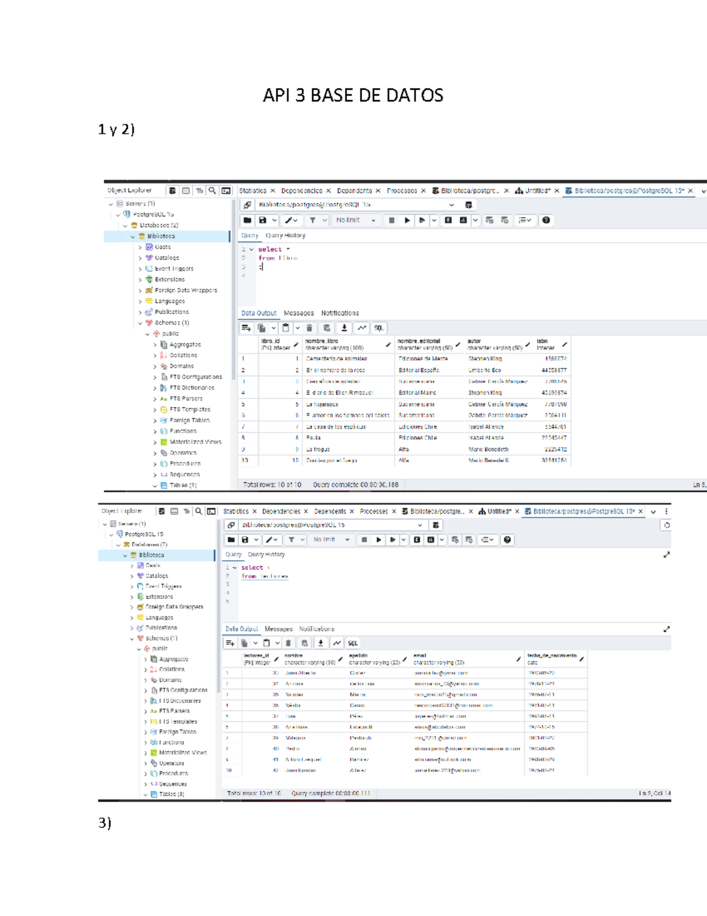This screenshot has width=707, height=916.
Task: Switch to Dependencies tab in top screenshot
Action: [302, 191]
